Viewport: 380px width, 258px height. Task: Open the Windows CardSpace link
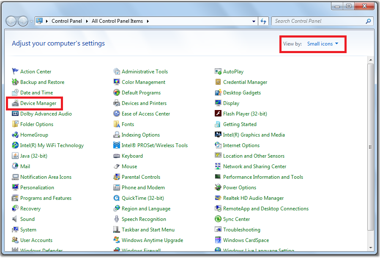tap(246, 240)
